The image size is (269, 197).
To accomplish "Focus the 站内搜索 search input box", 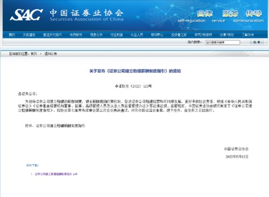I will (222, 43).
